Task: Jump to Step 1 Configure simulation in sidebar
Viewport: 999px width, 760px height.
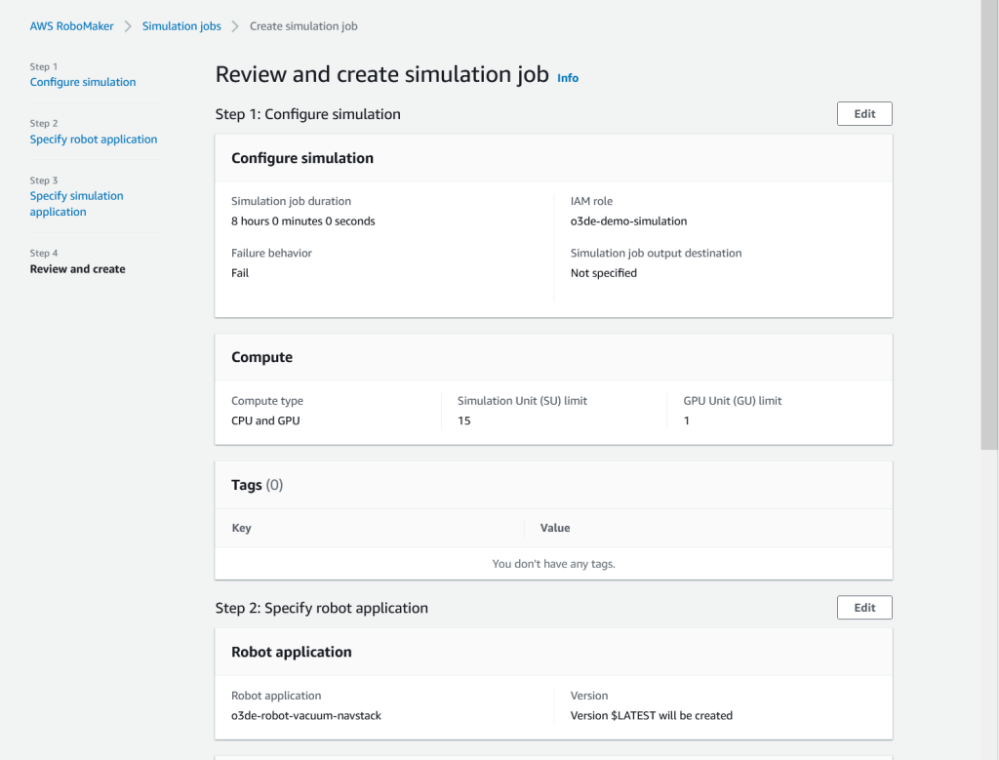Action: tap(83, 82)
